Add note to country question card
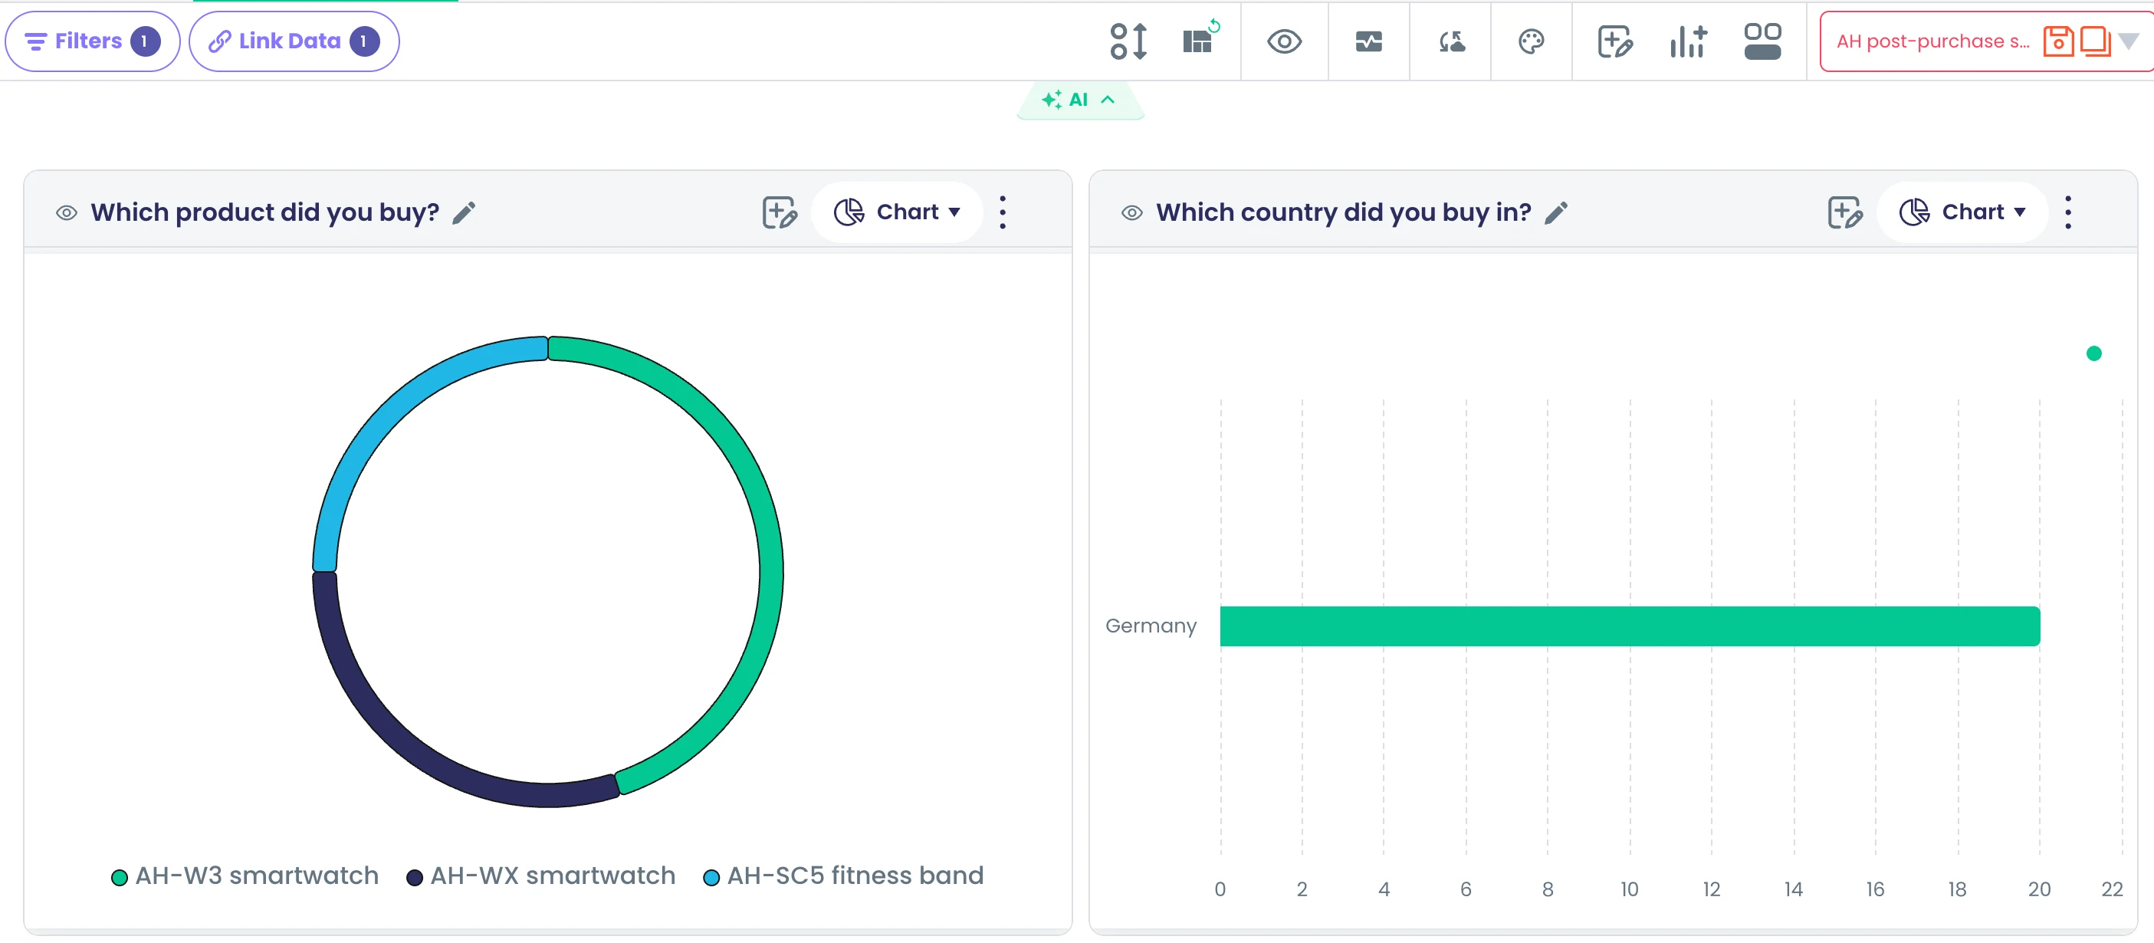Image resolution: width=2154 pixels, height=943 pixels. pos(1844,212)
